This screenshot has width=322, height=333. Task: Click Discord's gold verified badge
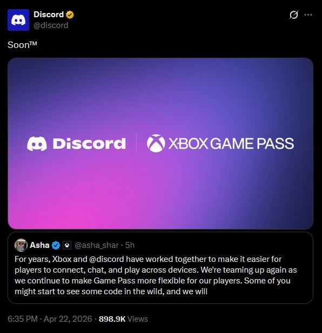pos(70,15)
